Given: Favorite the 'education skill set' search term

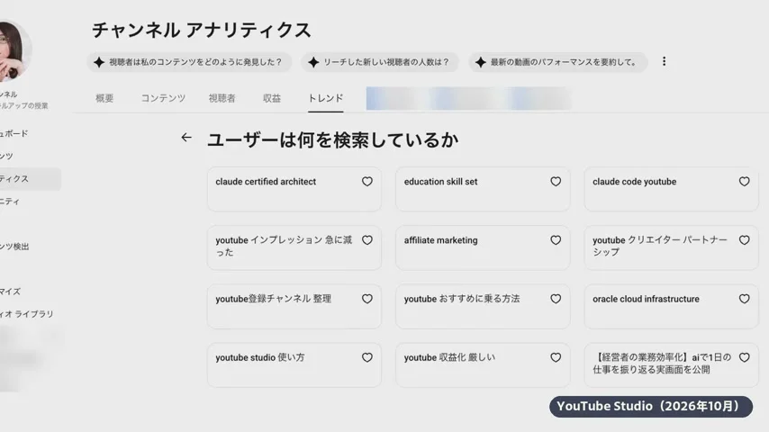Looking at the screenshot, I should (556, 182).
